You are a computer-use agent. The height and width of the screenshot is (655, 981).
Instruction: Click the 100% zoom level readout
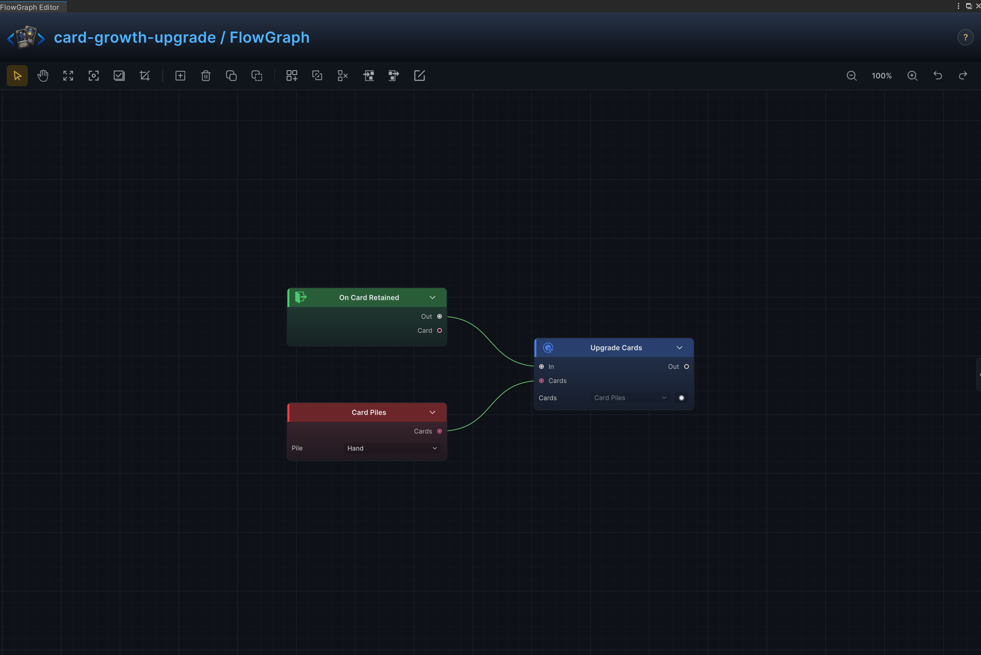pos(881,76)
